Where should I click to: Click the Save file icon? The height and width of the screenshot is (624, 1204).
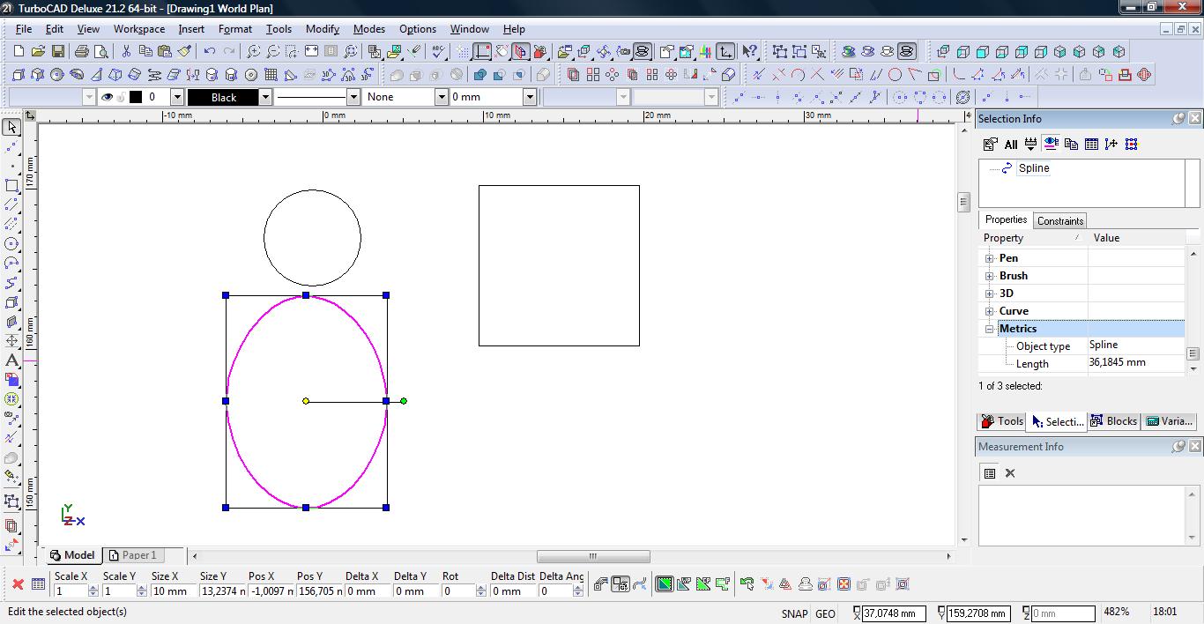click(x=58, y=52)
